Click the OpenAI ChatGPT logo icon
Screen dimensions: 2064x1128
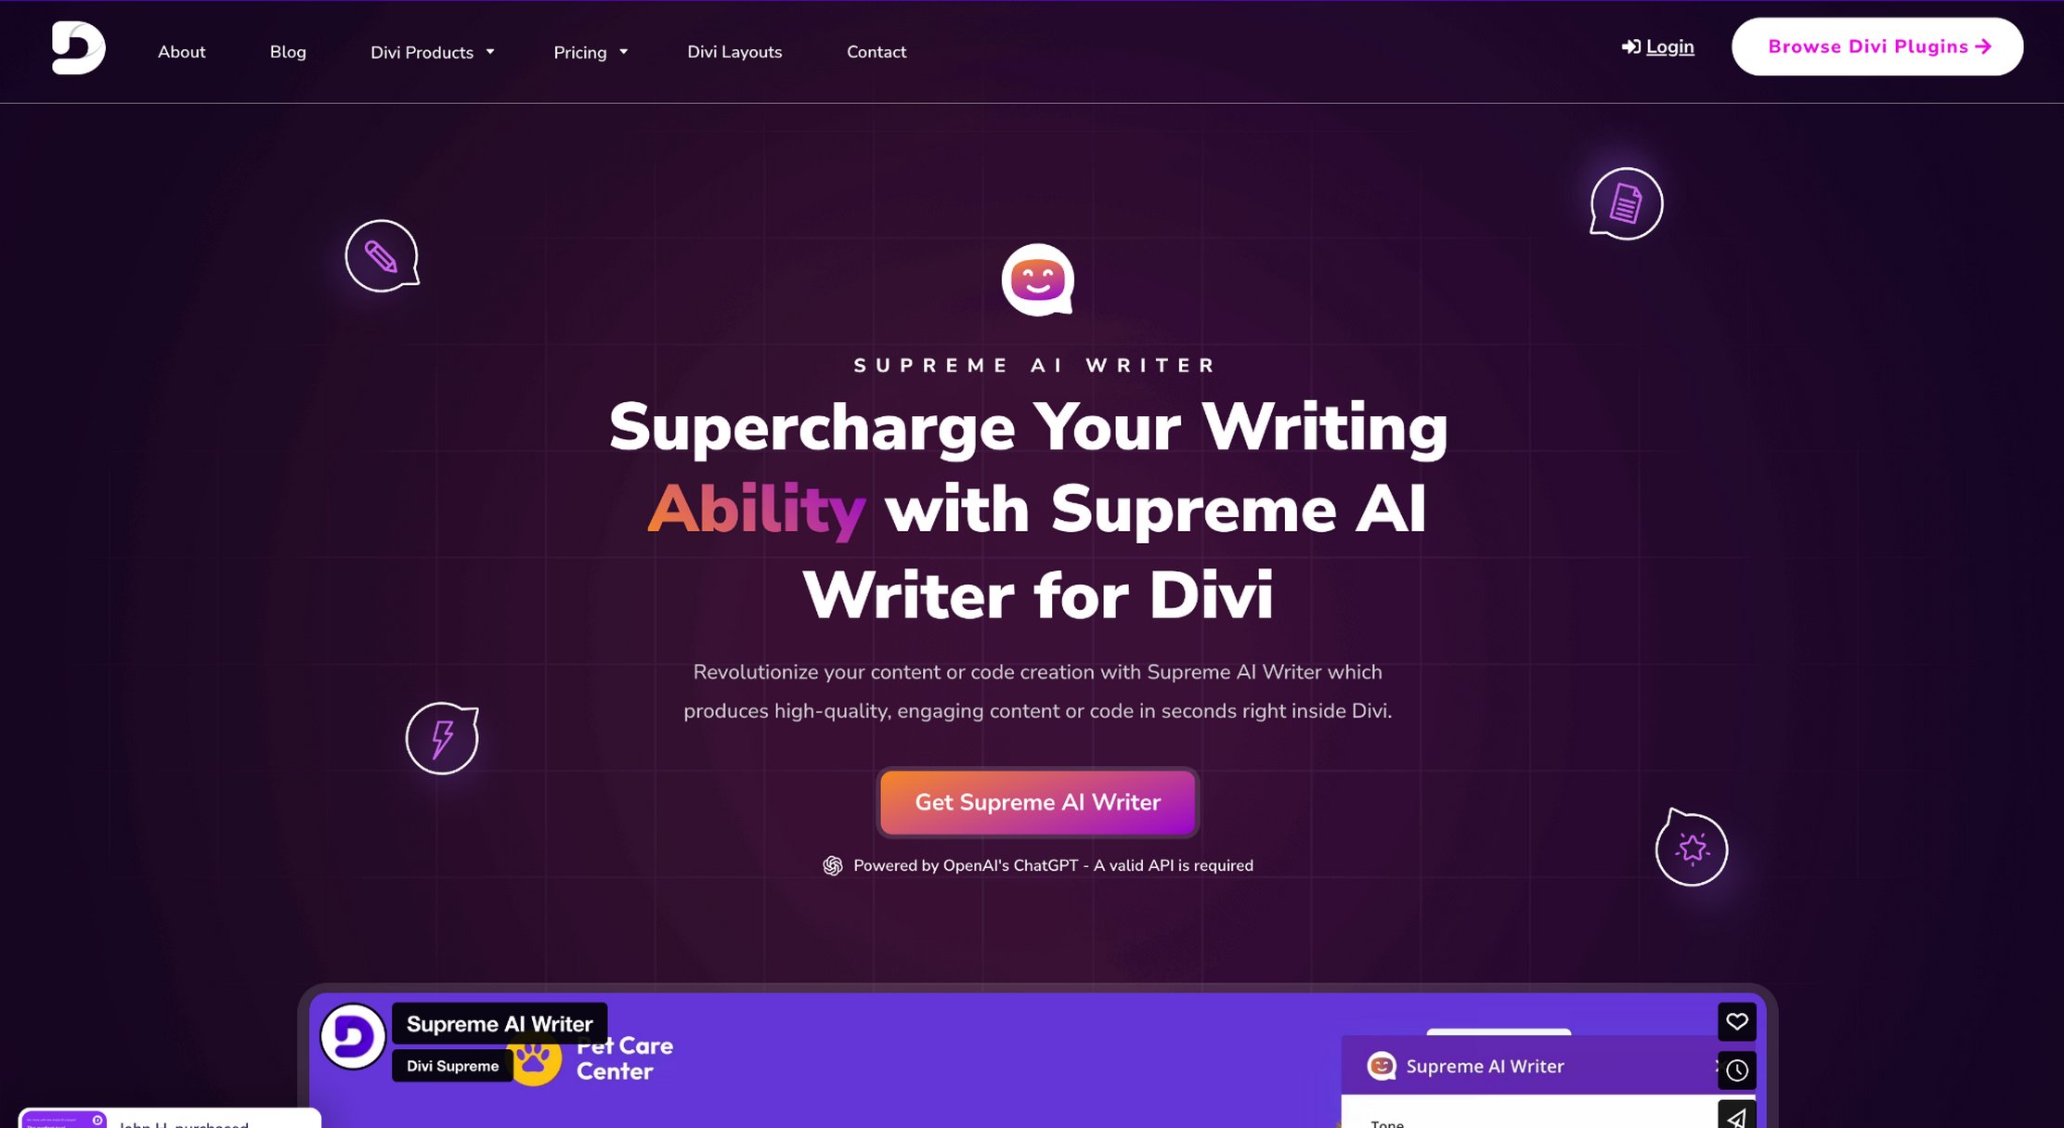click(x=832, y=865)
